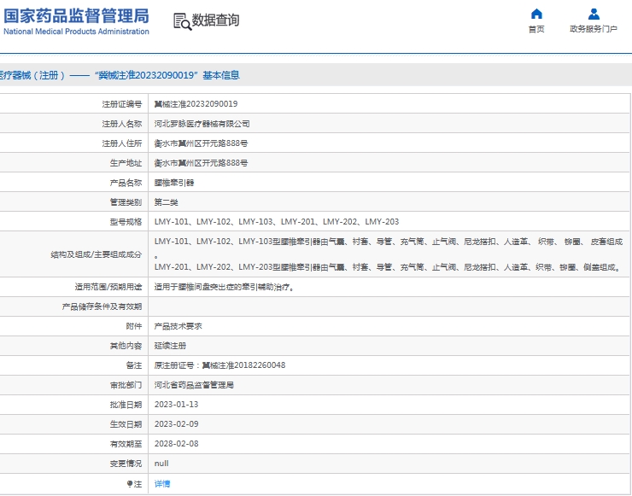The width and height of the screenshot is (632, 496).
Task: Click the 注册证编号 row label
Action: [x=122, y=104]
